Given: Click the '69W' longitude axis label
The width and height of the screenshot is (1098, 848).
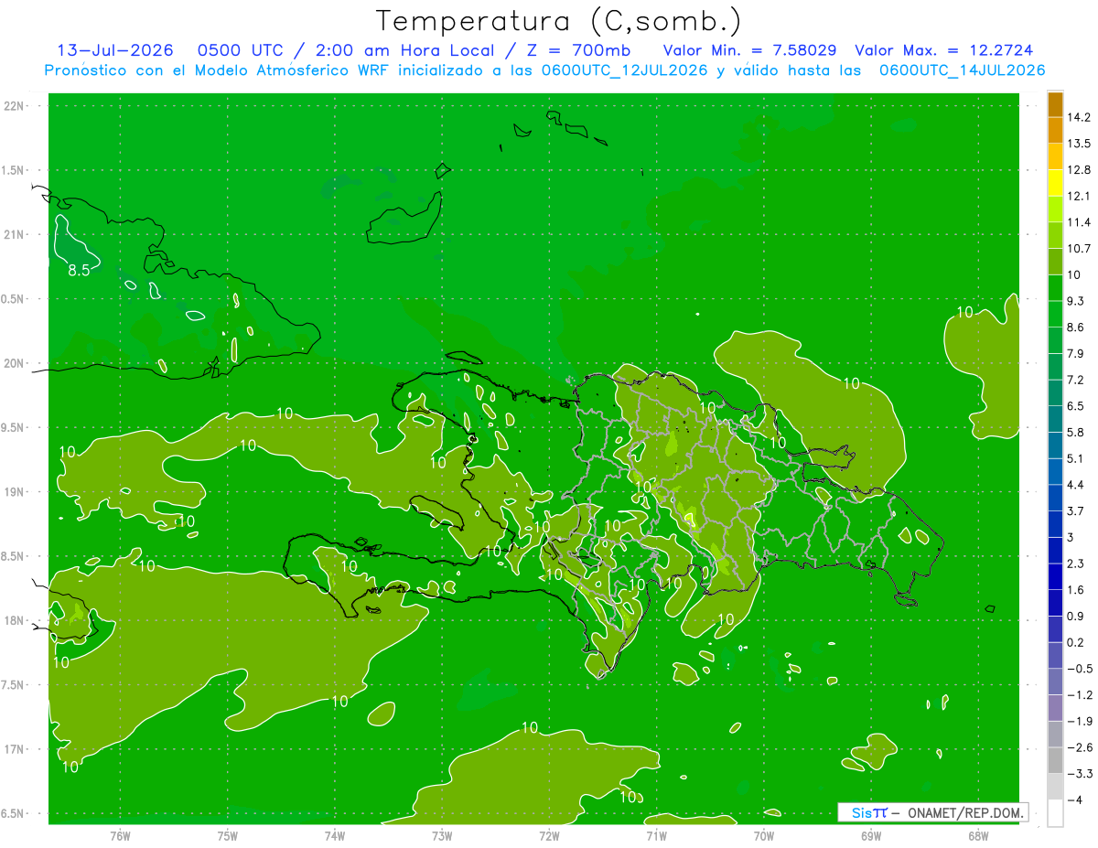Looking at the screenshot, I should tap(871, 835).
